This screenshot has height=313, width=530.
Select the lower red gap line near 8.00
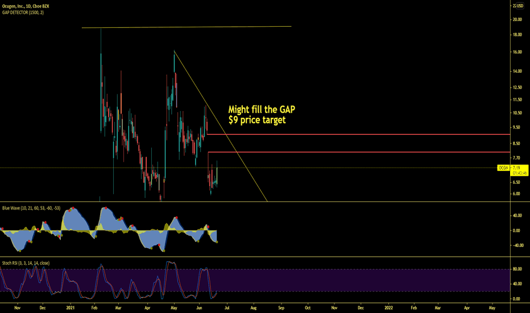[x=359, y=153]
